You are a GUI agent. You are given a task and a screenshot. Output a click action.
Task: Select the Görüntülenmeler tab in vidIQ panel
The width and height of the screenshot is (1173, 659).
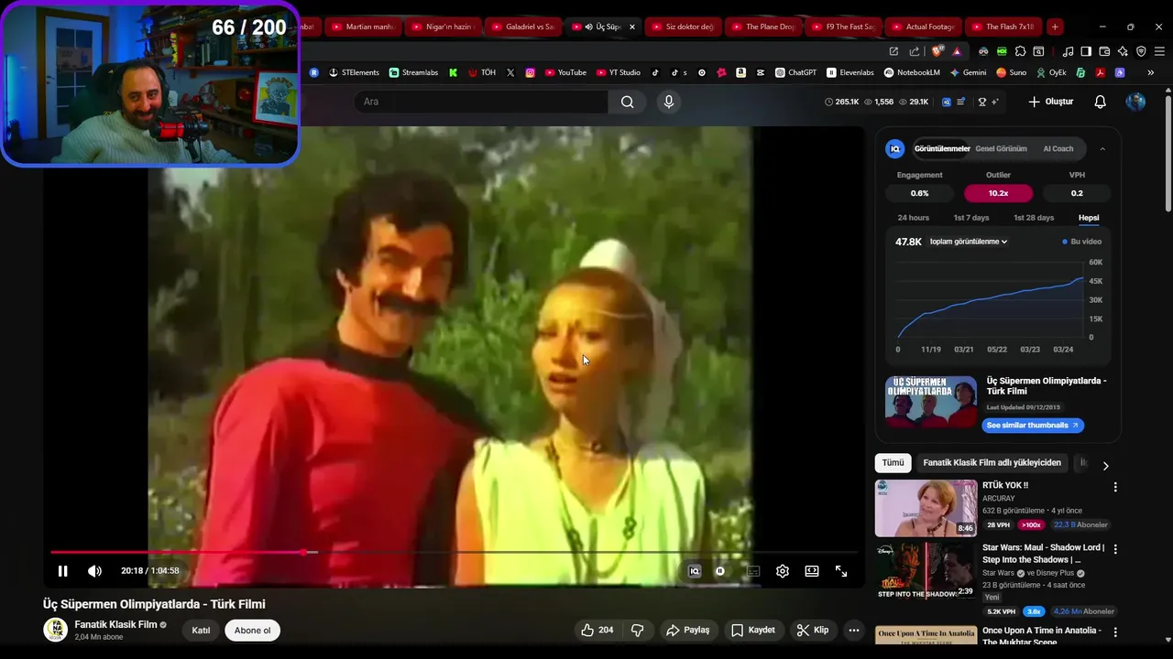(942, 148)
